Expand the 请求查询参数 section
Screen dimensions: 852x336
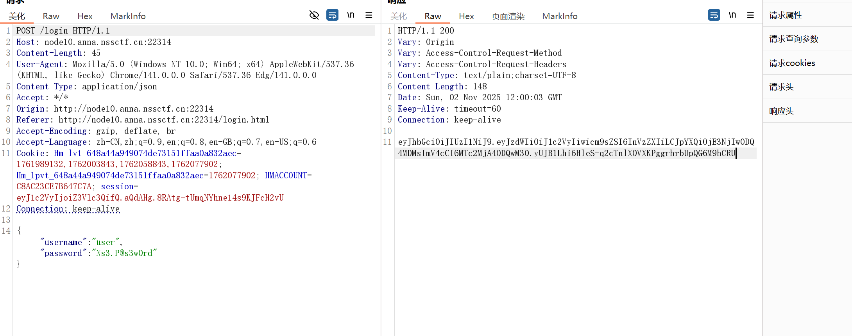coord(793,39)
